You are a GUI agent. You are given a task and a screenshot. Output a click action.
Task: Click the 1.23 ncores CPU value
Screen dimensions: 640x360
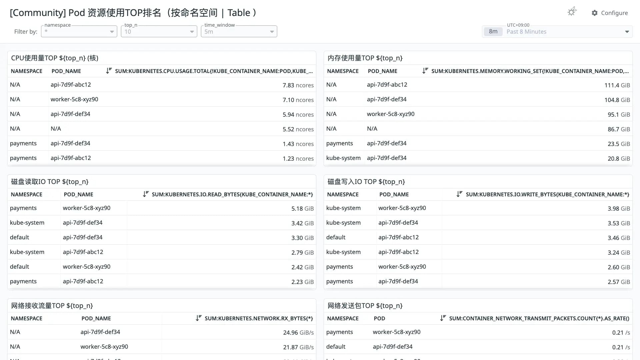click(x=298, y=159)
